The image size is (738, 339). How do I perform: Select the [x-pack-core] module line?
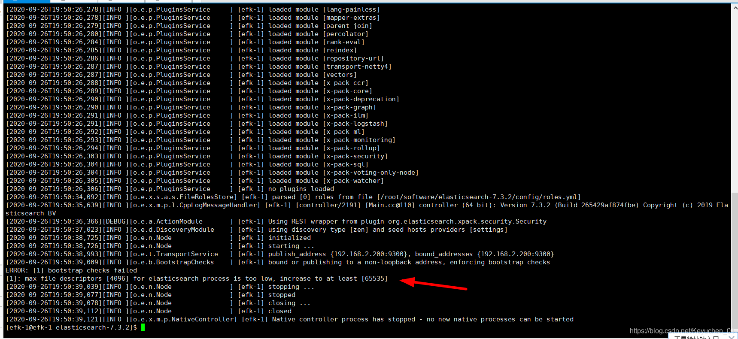[189, 91]
